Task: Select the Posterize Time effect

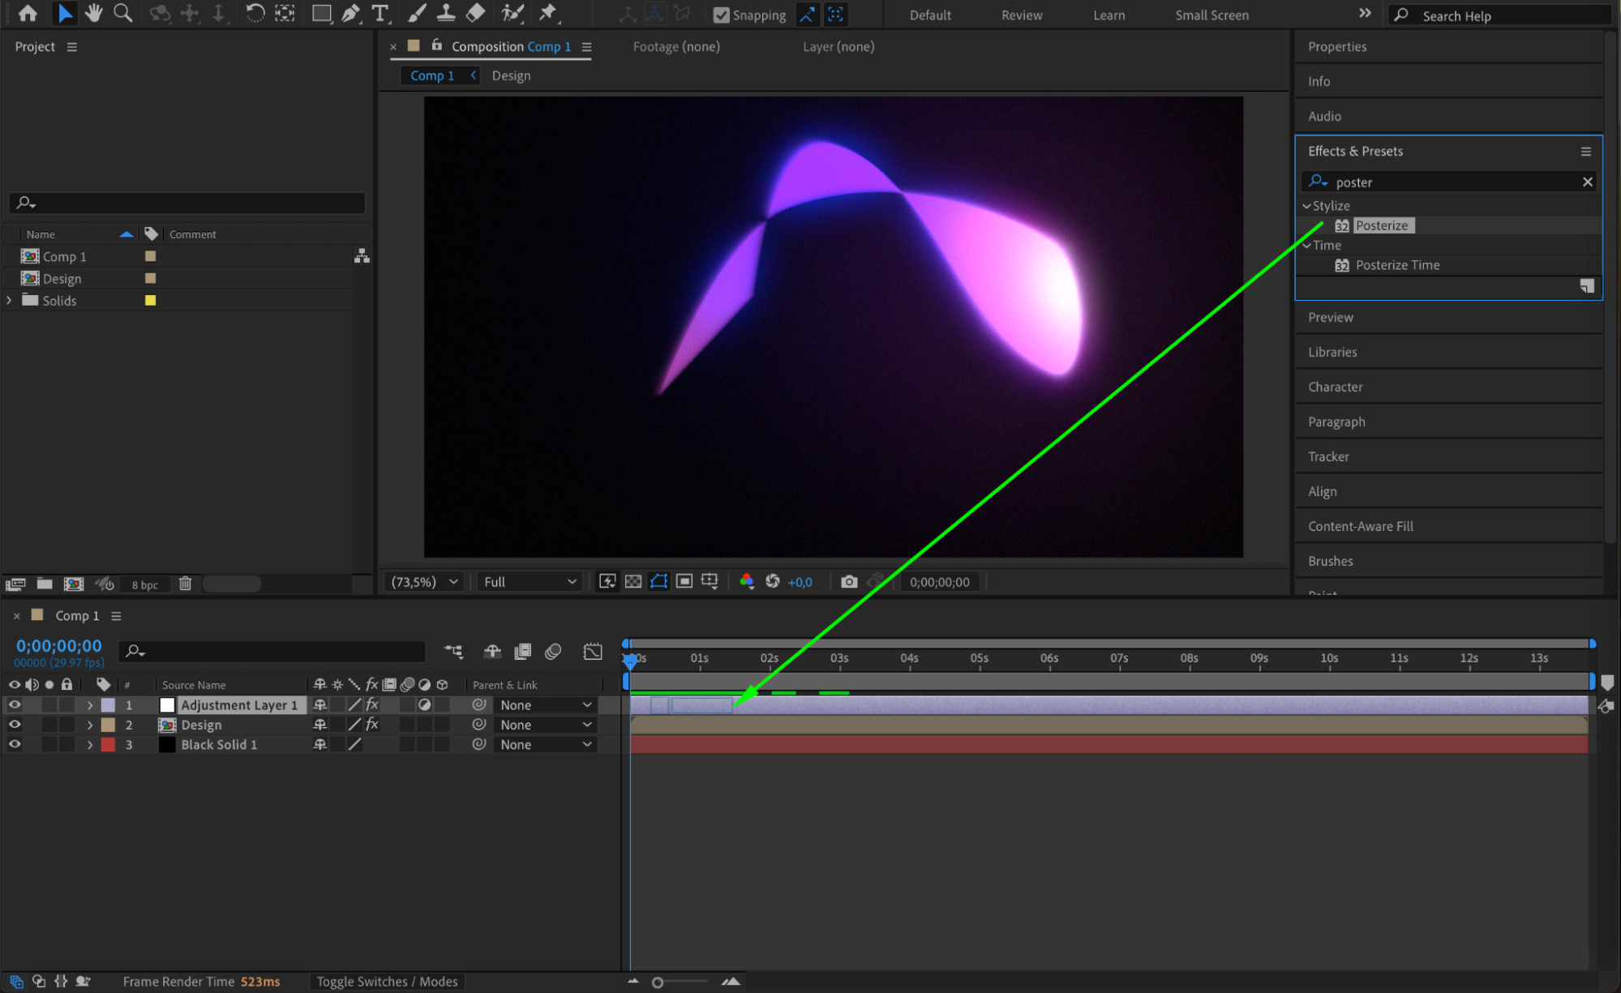Action: point(1397,265)
